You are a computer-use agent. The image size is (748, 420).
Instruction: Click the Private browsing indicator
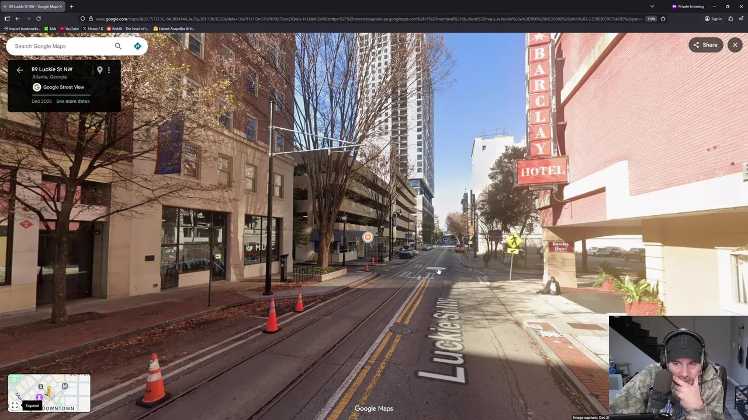(x=688, y=6)
